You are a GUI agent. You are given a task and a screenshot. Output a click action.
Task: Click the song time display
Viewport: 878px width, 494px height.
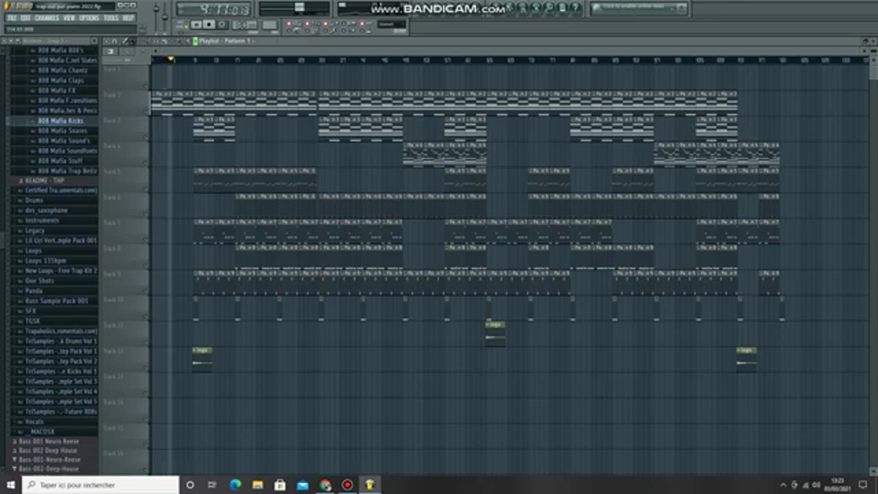pos(213,9)
